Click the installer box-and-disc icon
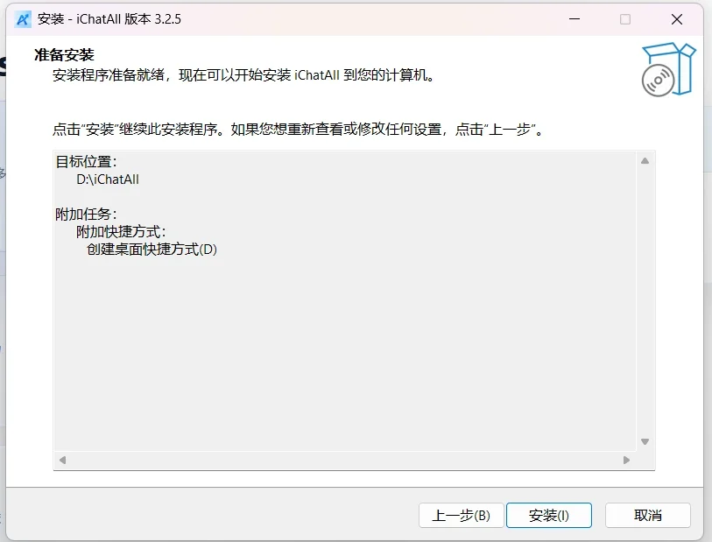Viewport: 712px width, 542px height. [x=668, y=69]
